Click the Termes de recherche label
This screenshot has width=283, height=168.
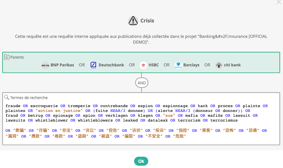coord(29,98)
